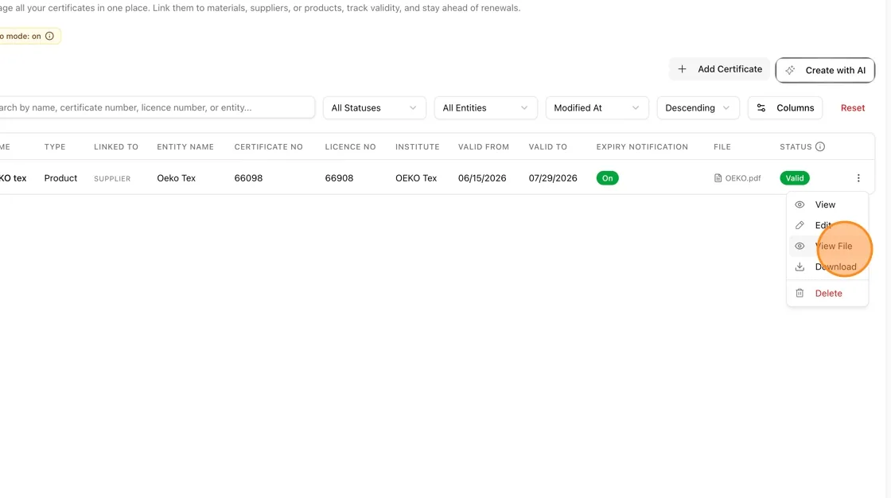Click the pencil icon beside Edit
Image resolution: width=891 pixels, height=498 pixels.
800,225
